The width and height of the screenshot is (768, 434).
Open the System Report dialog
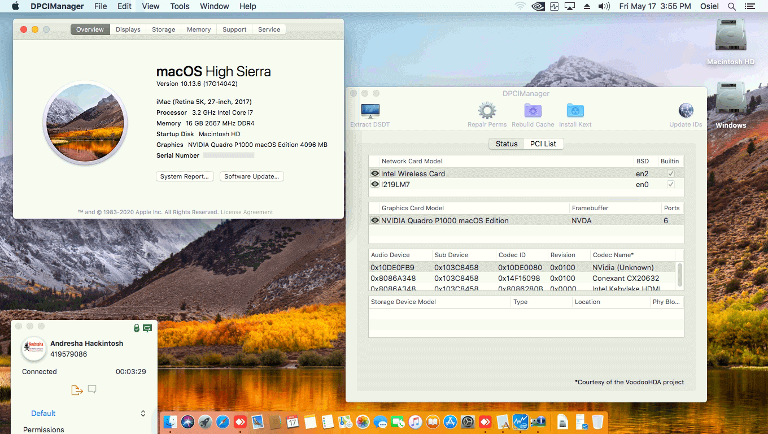point(185,176)
